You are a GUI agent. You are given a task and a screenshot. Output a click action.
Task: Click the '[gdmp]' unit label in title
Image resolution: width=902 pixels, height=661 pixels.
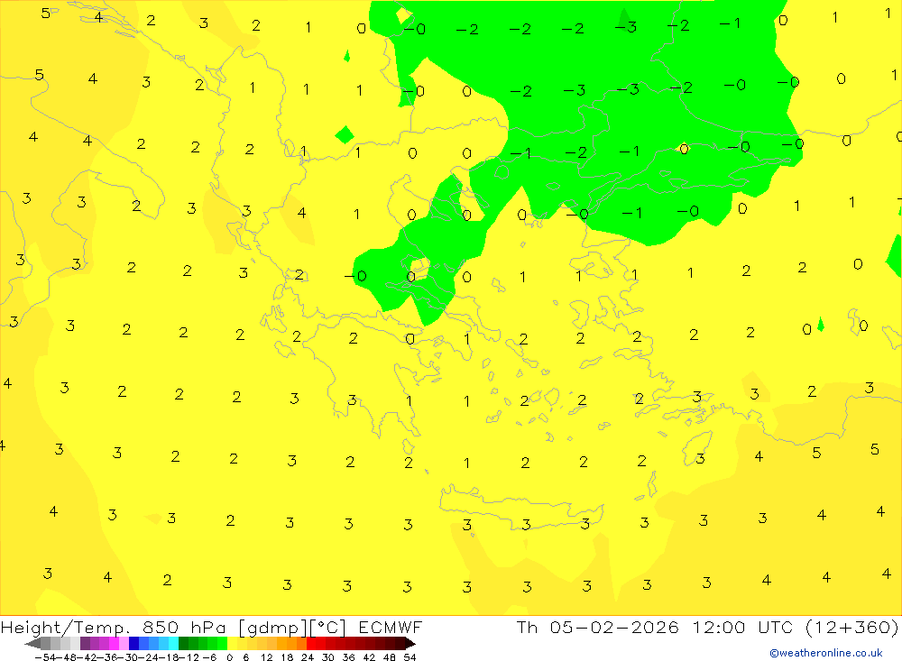point(272,627)
